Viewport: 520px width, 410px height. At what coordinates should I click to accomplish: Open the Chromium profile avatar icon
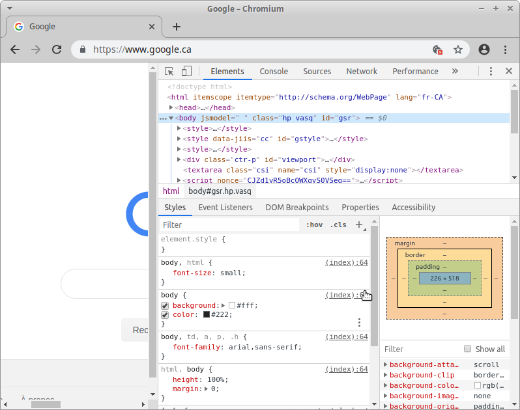pyautogui.click(x=484, y=49)
